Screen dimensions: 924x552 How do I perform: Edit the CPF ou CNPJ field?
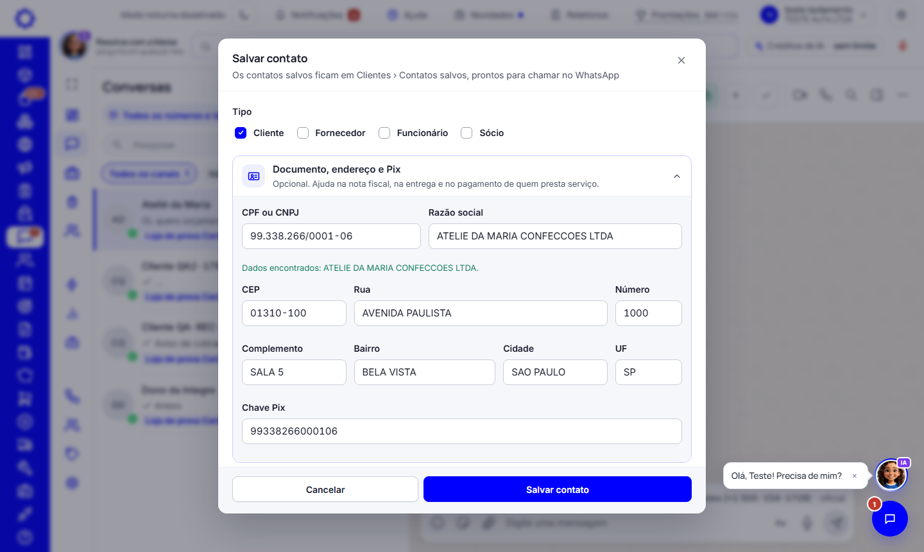[x=331, y=236]
